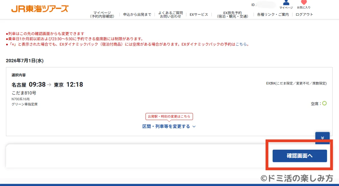Click the double-chevron scroll-down button
The height and width of the screenshot is (186, 339).
(322, 138)
